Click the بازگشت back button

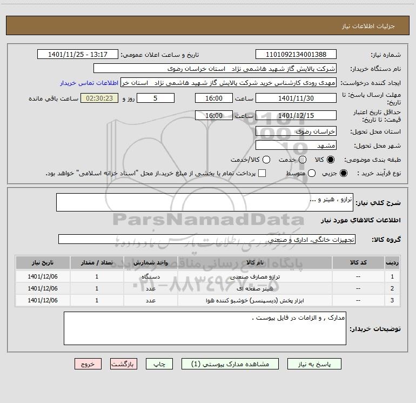pyautogui.click(x=124, y=364)
